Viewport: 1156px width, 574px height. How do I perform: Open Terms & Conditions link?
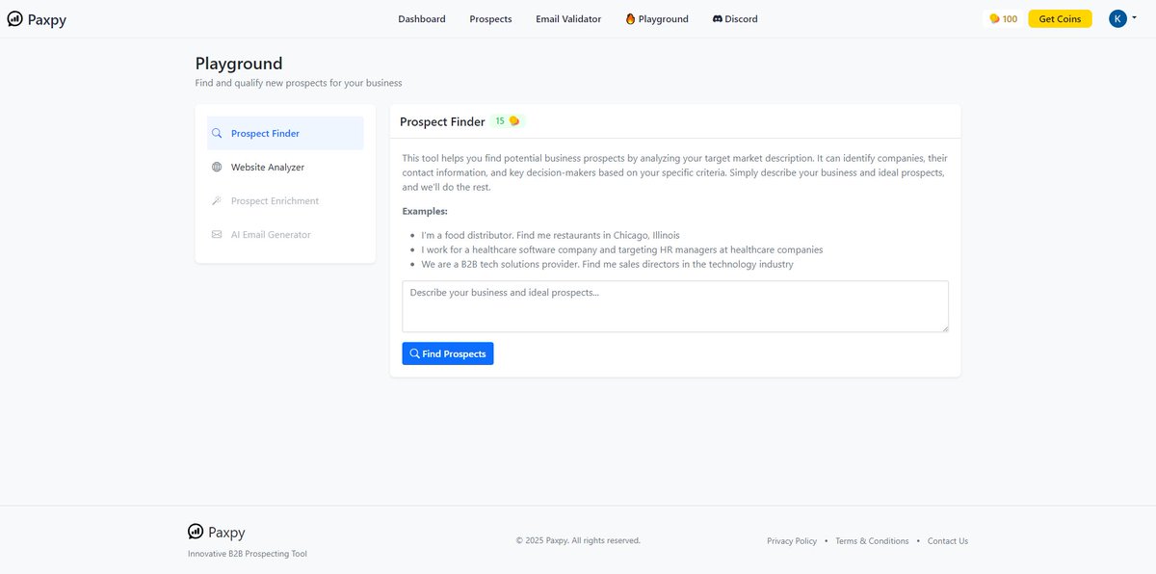click(x=872, y=541)
